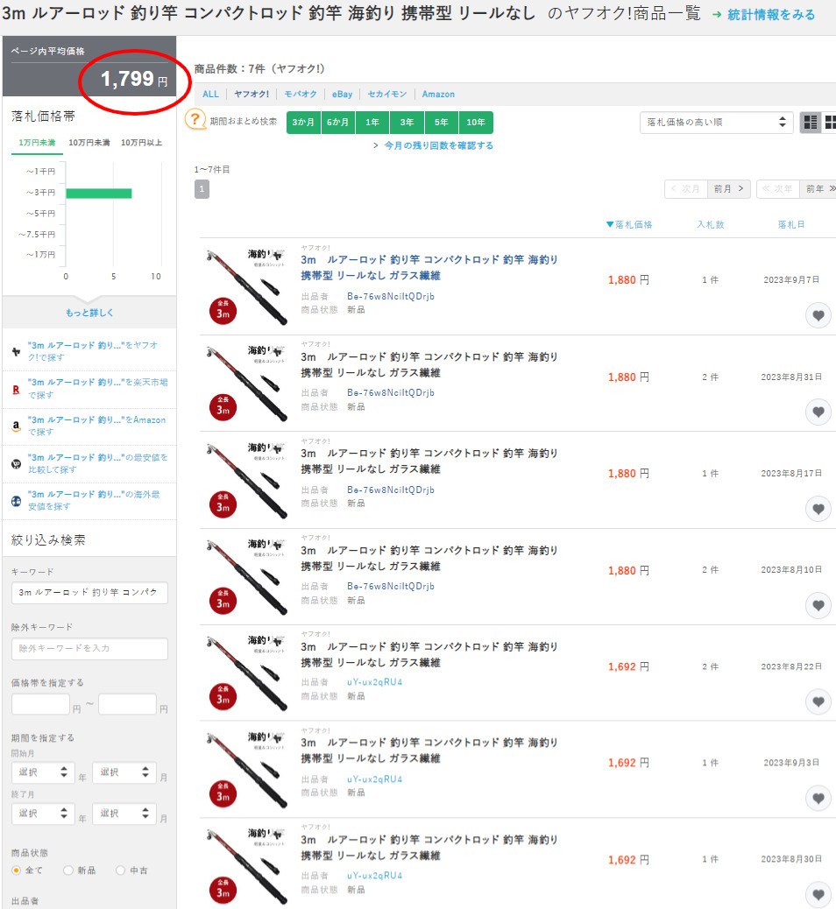Image resolution: width=836 pixels, height=909 pixels.
Task: Select the 中古 radio button
Action: [121, 870]
